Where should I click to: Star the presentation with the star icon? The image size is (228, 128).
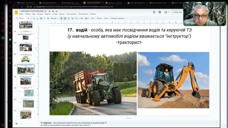(x=50, y=11)
